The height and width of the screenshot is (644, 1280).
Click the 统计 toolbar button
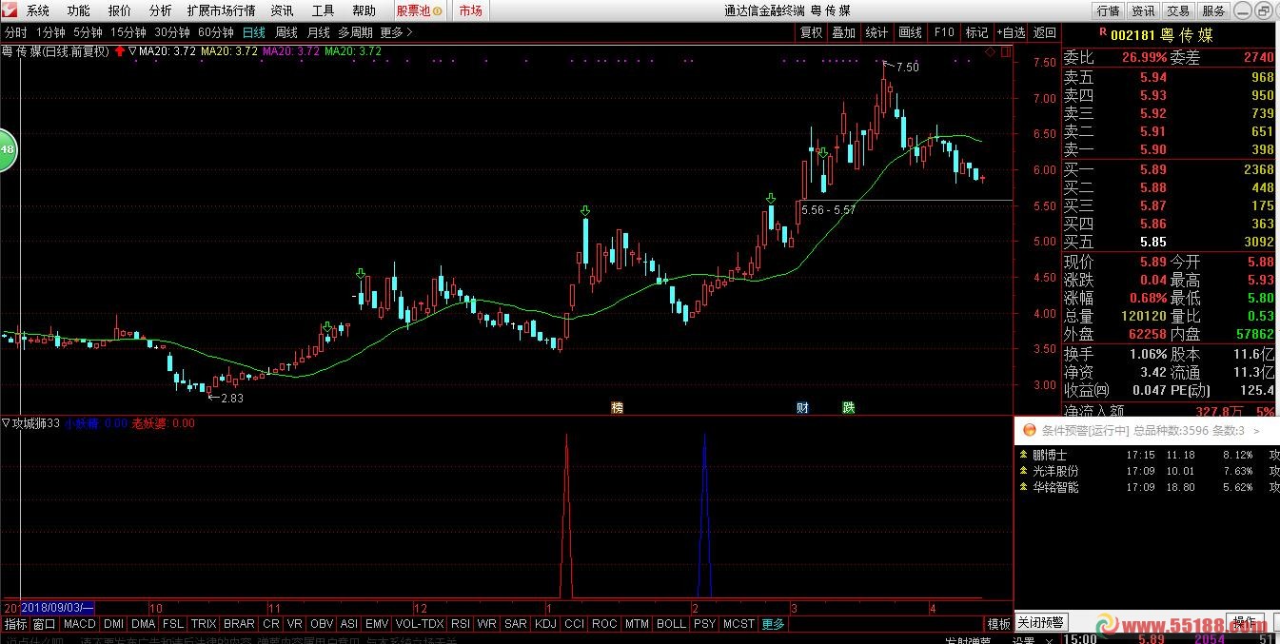point(877,32)
